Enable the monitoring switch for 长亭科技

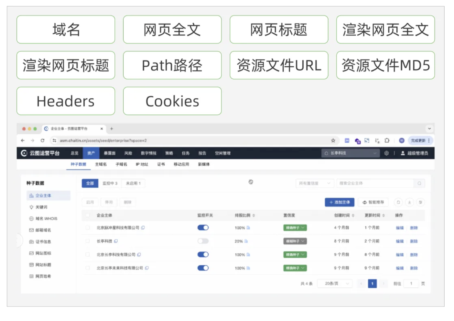pos(203,241)
